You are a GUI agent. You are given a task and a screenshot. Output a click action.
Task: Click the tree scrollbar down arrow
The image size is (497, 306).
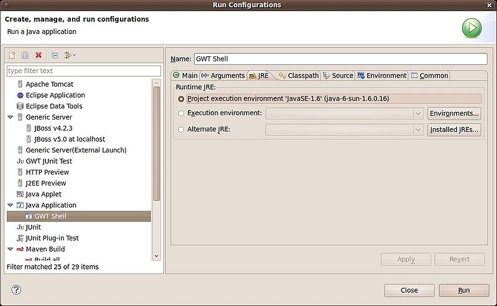(x=157, y=256)
